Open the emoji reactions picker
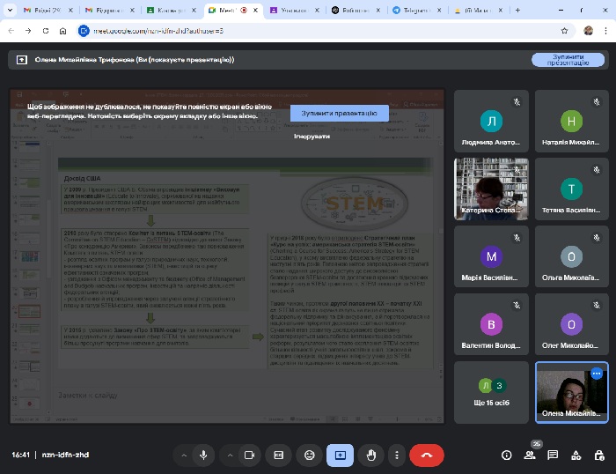616x474 pixels. click(x=309, y=455)
